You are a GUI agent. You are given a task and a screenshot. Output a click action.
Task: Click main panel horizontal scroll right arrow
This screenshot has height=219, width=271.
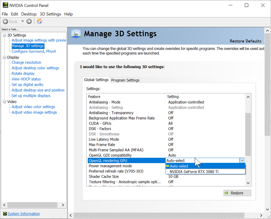261,215
